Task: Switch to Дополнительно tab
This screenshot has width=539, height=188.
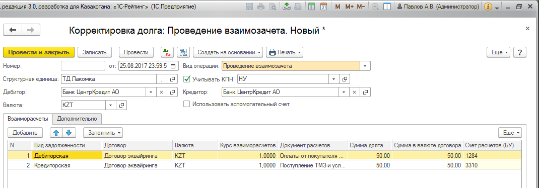Action: click(77, 119)
